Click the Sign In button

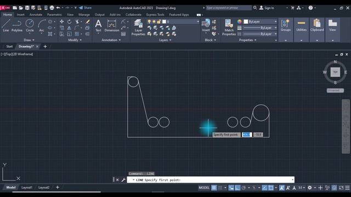[267, 8]
